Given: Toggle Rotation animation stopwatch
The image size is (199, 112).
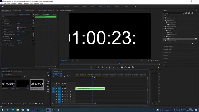Looking at the screenshot, I should (x=5, y=30).
